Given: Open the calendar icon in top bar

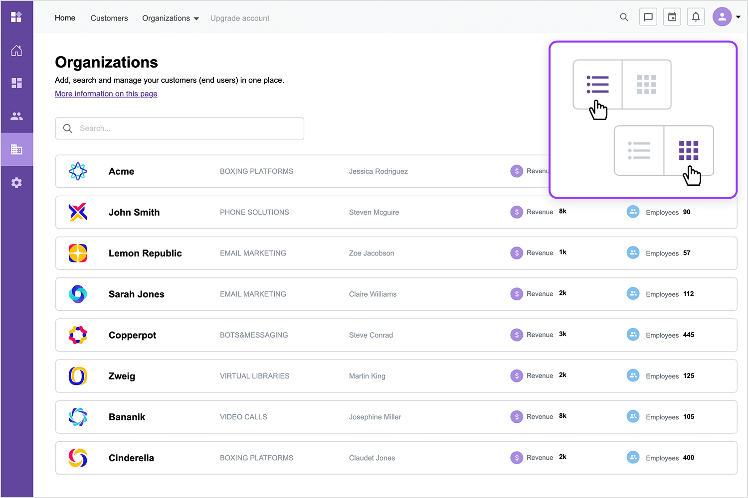Looking at the screenshot, I should pos(672,17).
